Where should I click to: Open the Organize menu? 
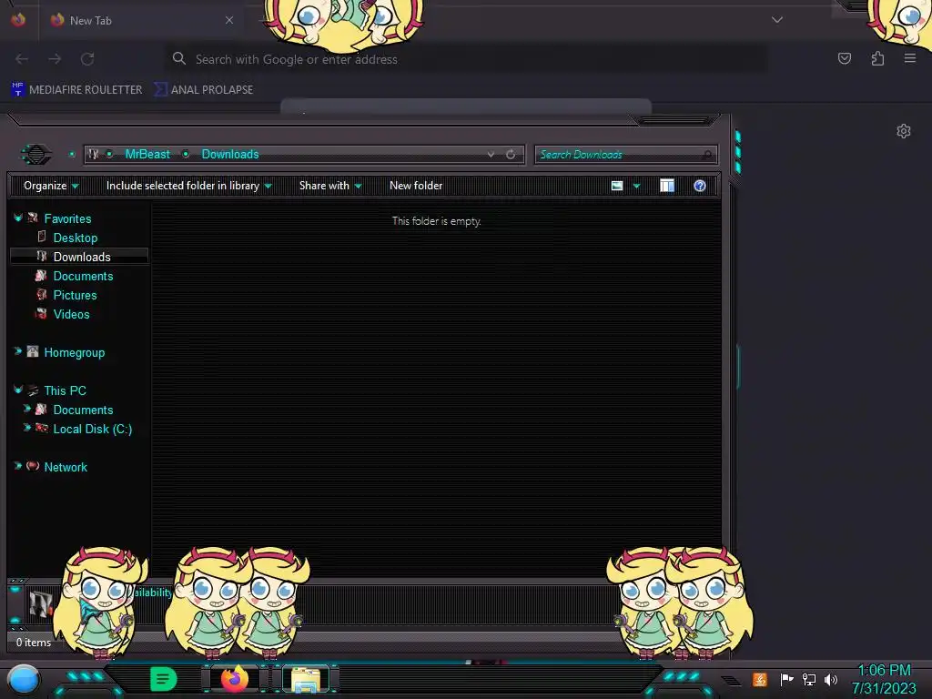pos(51,186)
